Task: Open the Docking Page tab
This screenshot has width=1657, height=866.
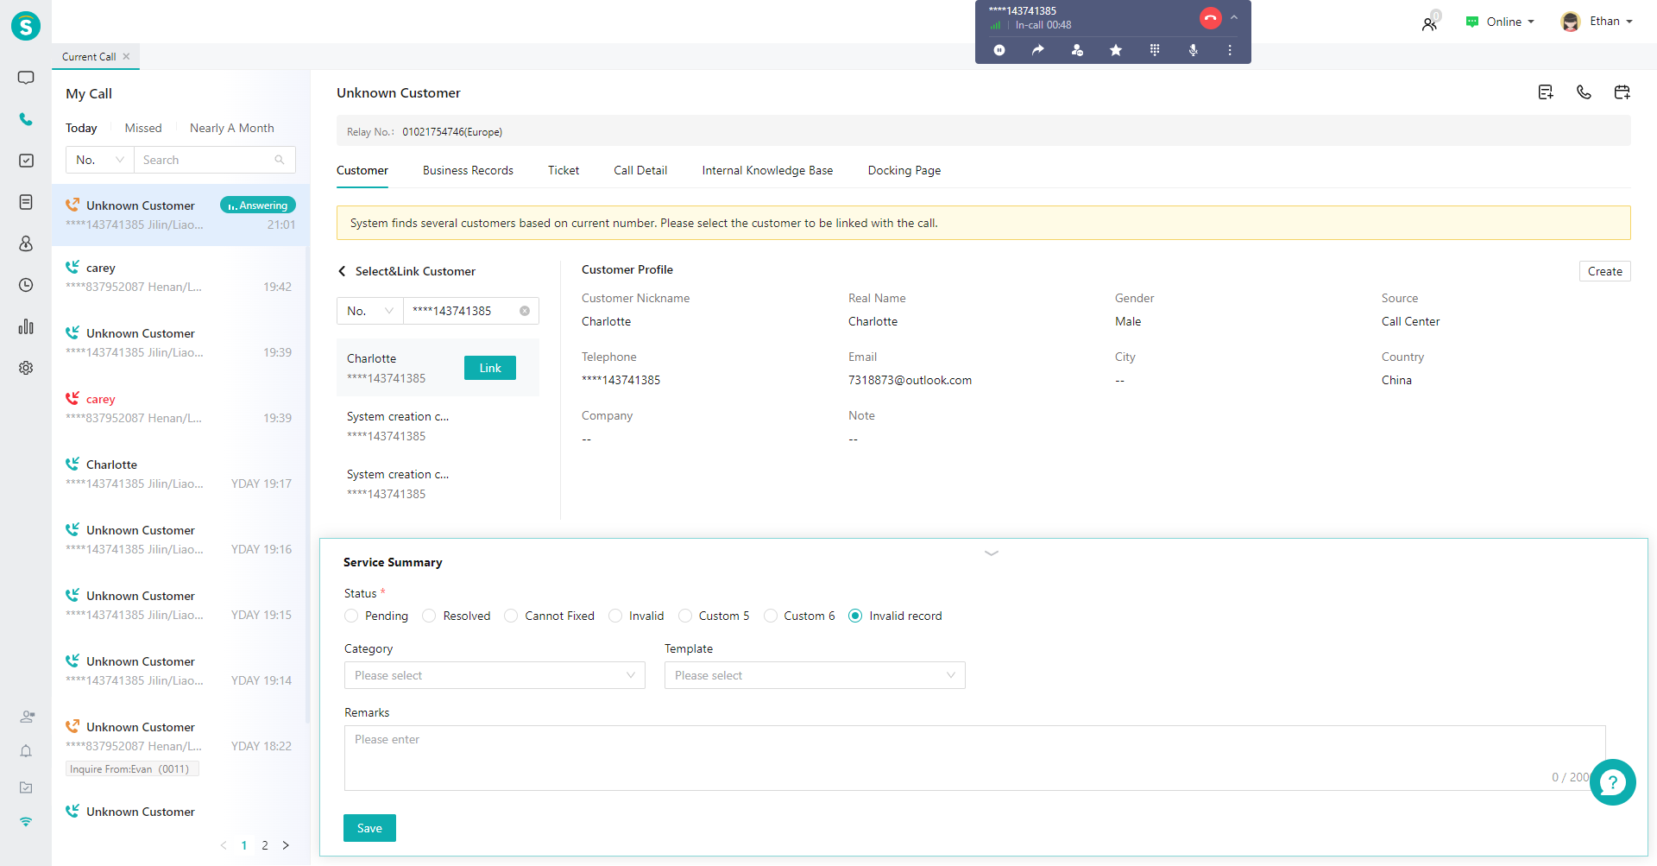Action: pyautogui.click(x=904, y=170)
